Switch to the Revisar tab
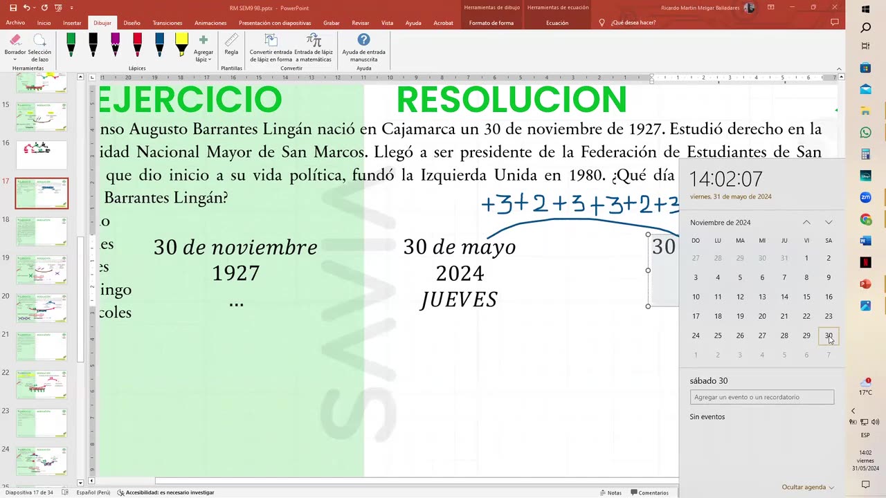Screen dimensions: 886x498 tap(361, 23)
